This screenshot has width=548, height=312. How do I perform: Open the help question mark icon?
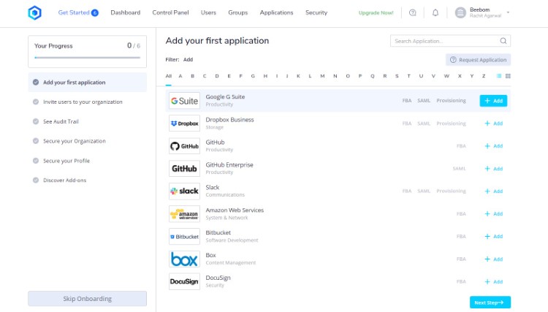(x=412, y=12)
